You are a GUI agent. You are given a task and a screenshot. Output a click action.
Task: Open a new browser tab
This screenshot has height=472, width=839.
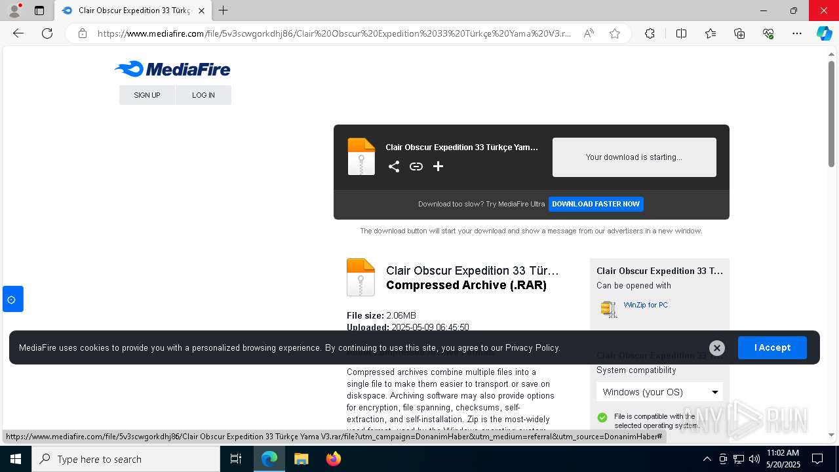(224, 10)
